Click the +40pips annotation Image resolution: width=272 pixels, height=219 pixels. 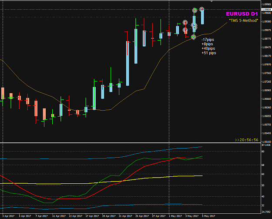click(208, 48)
